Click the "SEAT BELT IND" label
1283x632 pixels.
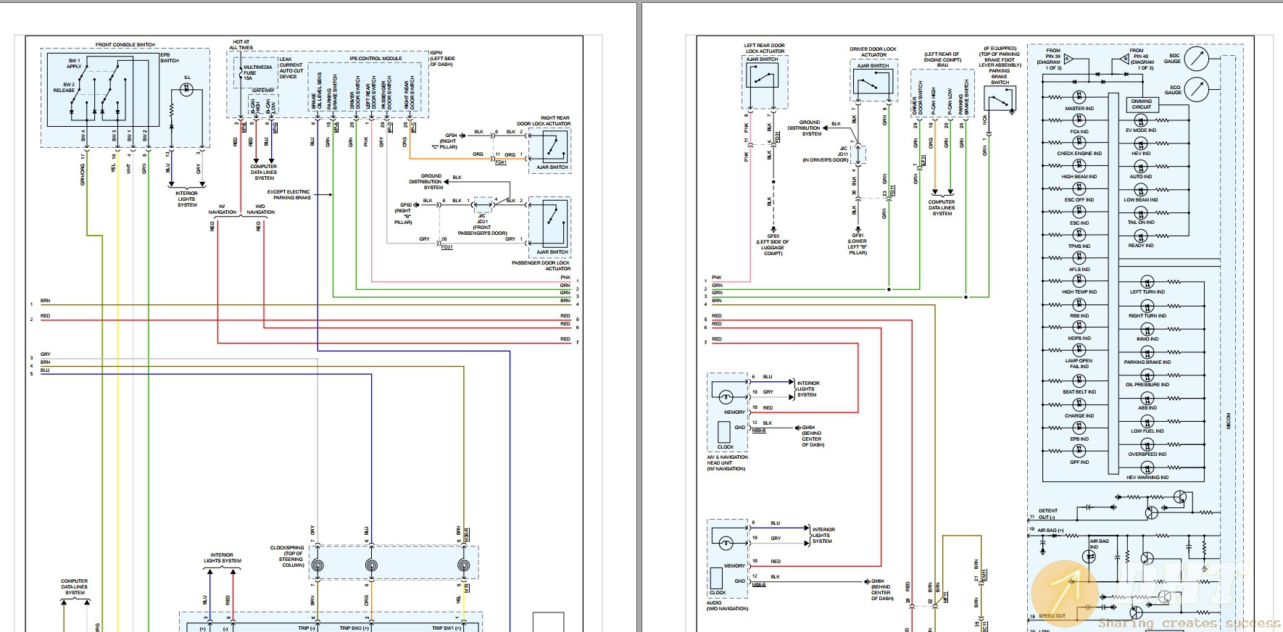point(1079,392)
